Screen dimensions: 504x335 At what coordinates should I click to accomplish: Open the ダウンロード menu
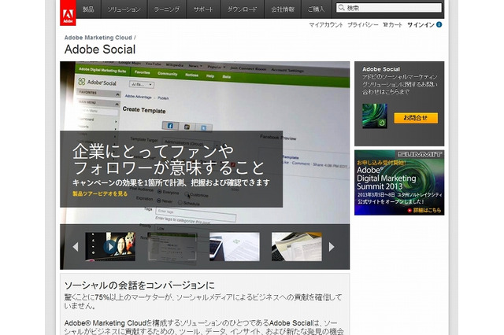coord(242,9)
